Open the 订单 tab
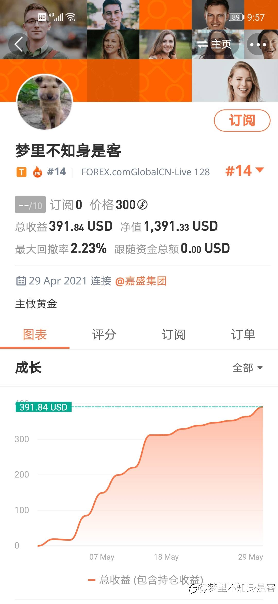This screenshot has height=604, width=278. click(x=243, y=335)
